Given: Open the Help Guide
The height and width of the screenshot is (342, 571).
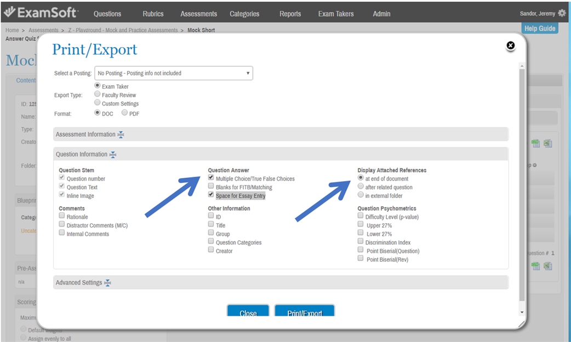Looking at the screenshot, I should [540, 28].
